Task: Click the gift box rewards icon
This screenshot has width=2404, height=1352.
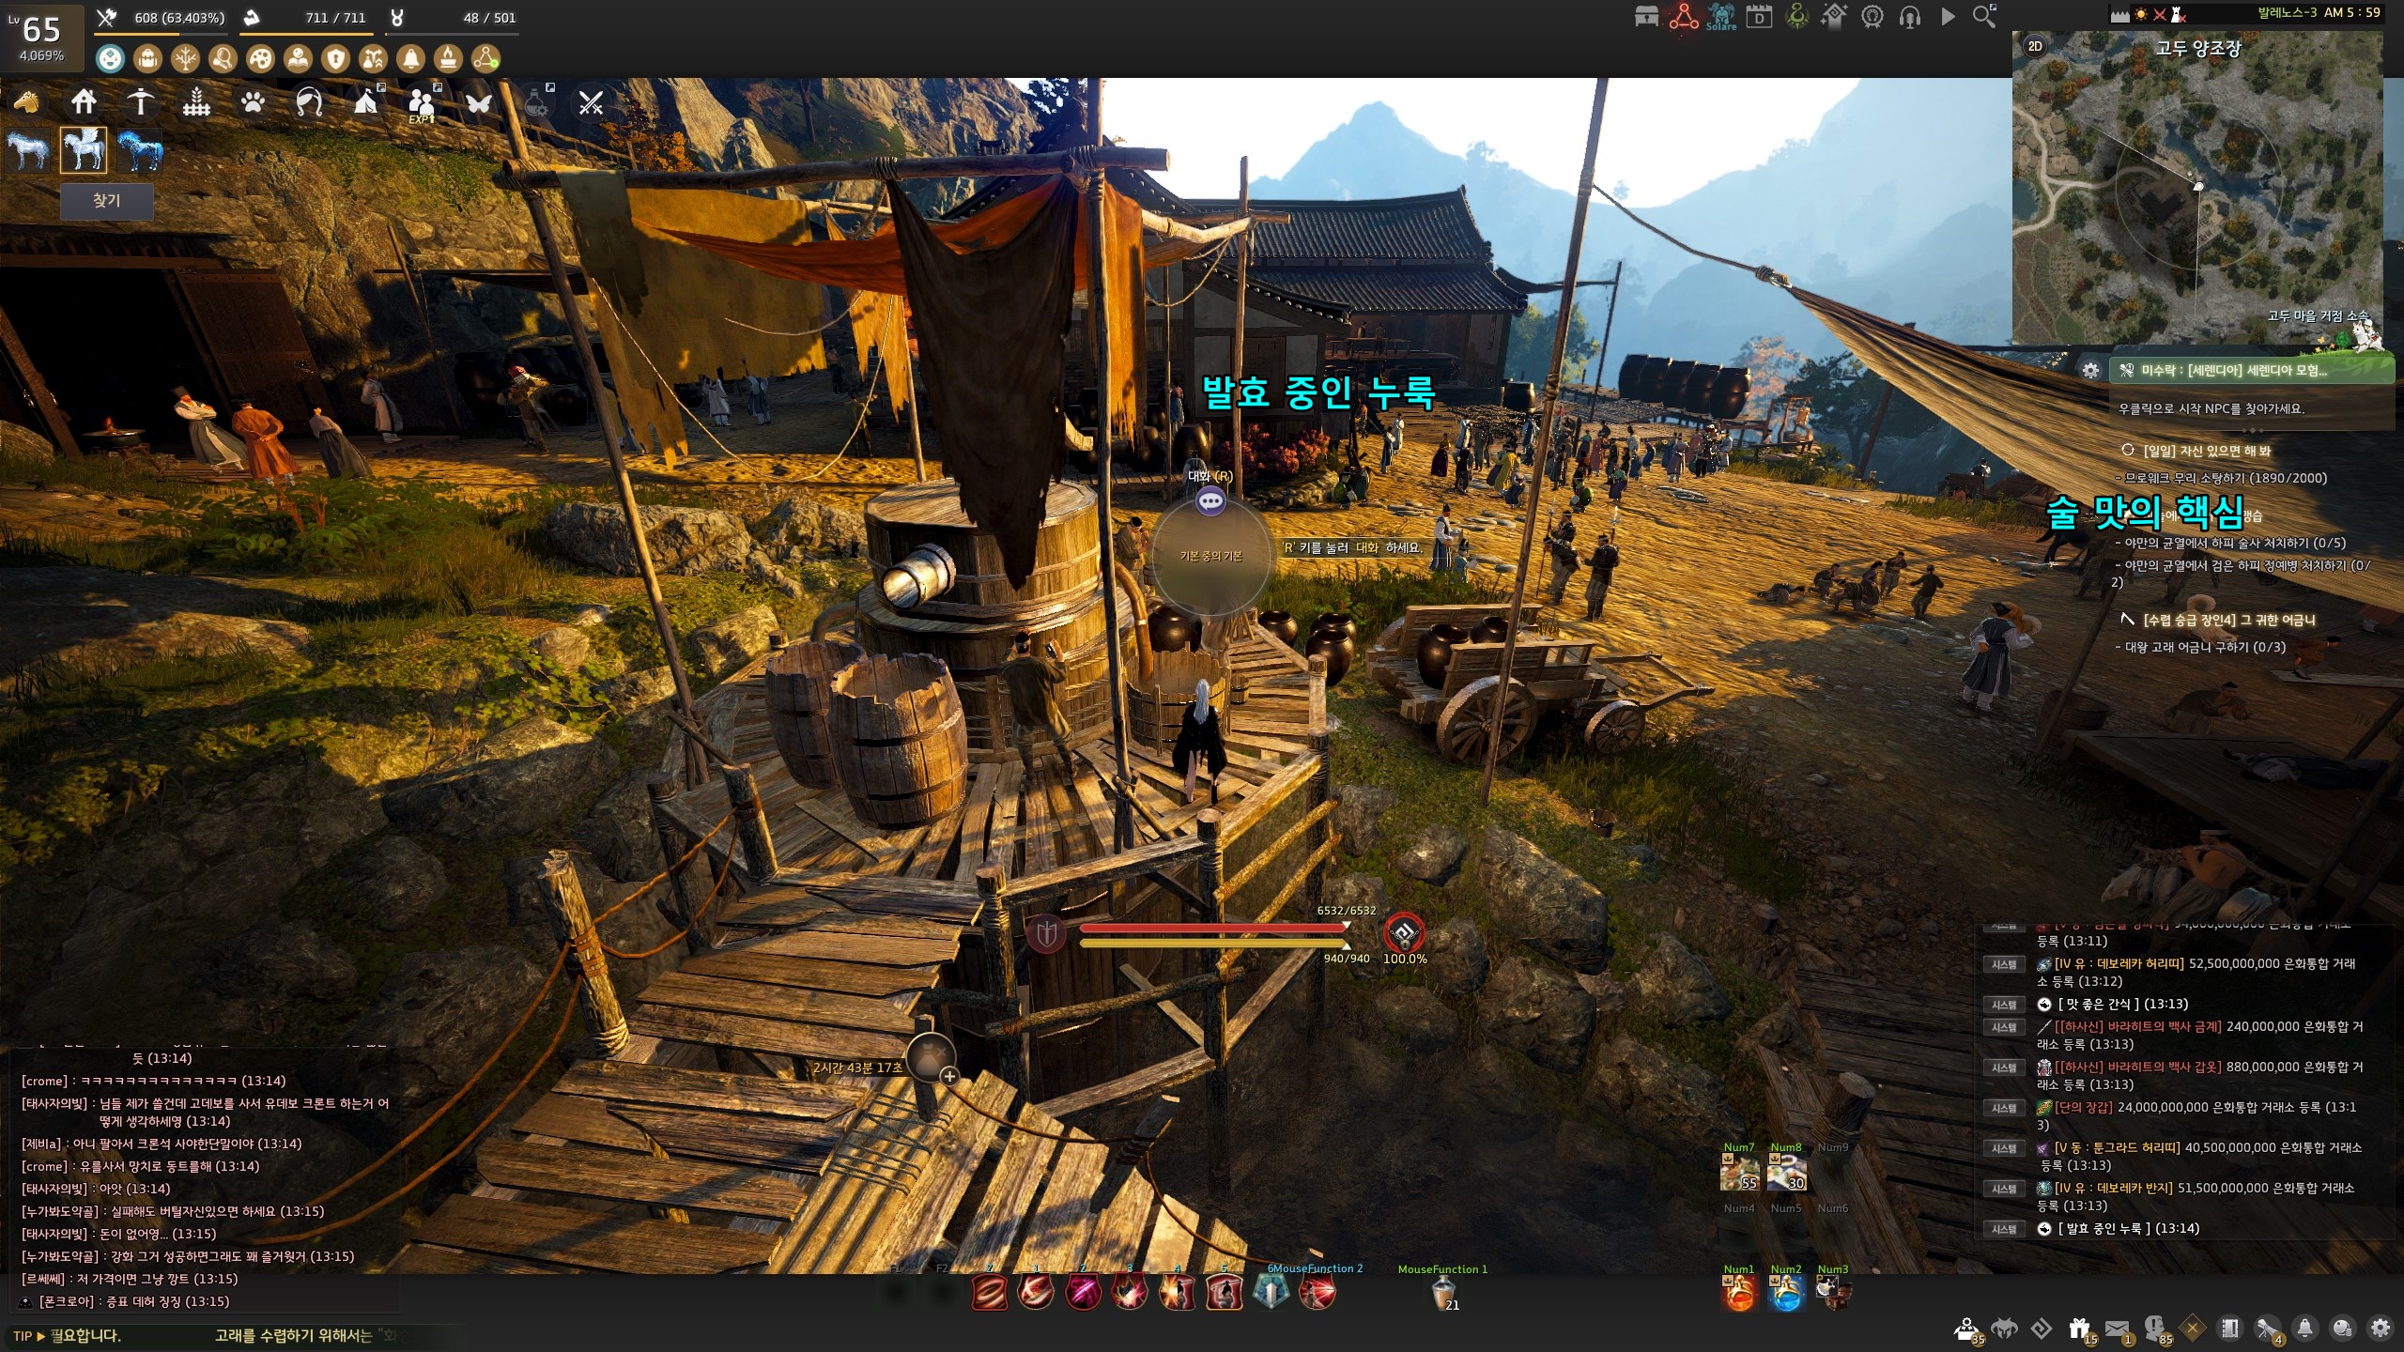Action: 2078,1328
